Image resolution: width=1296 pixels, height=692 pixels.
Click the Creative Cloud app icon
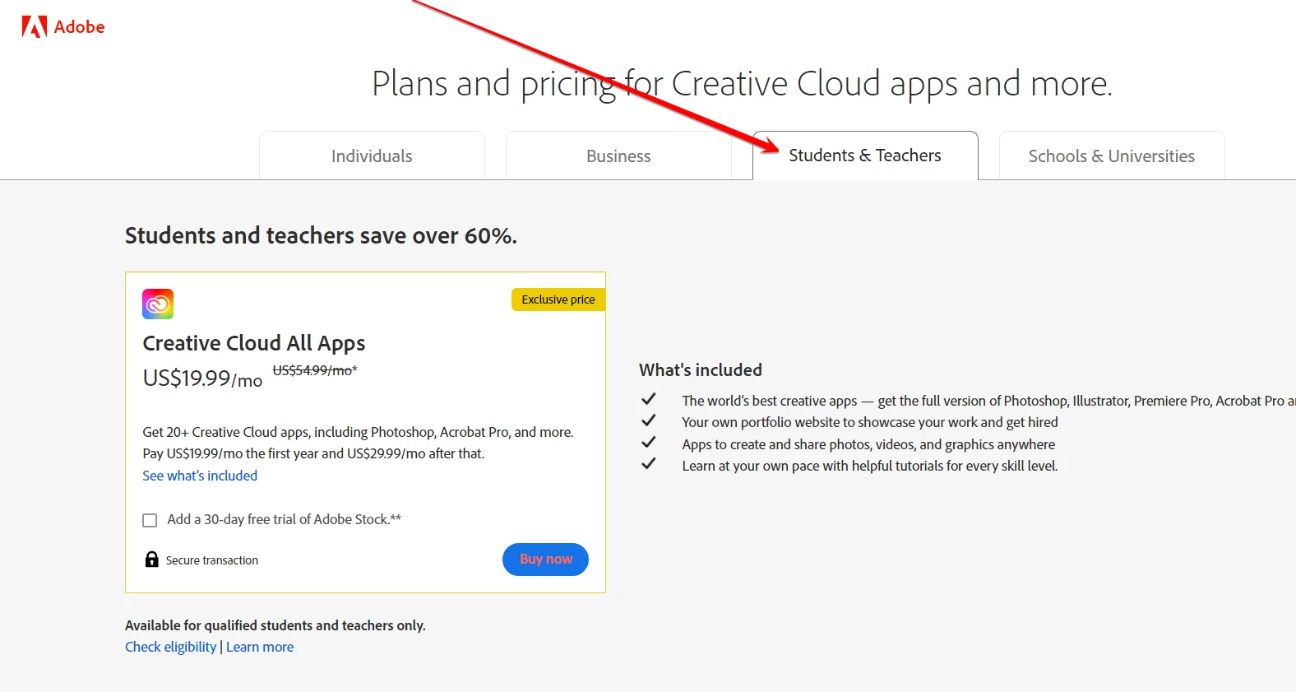point(158,304)
